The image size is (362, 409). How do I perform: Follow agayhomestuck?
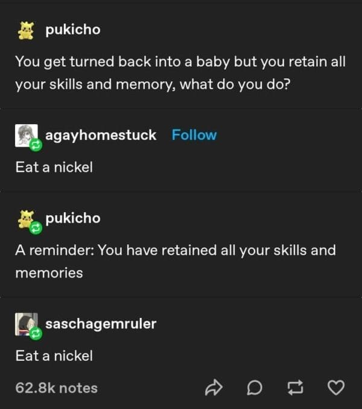coord(194,135)
